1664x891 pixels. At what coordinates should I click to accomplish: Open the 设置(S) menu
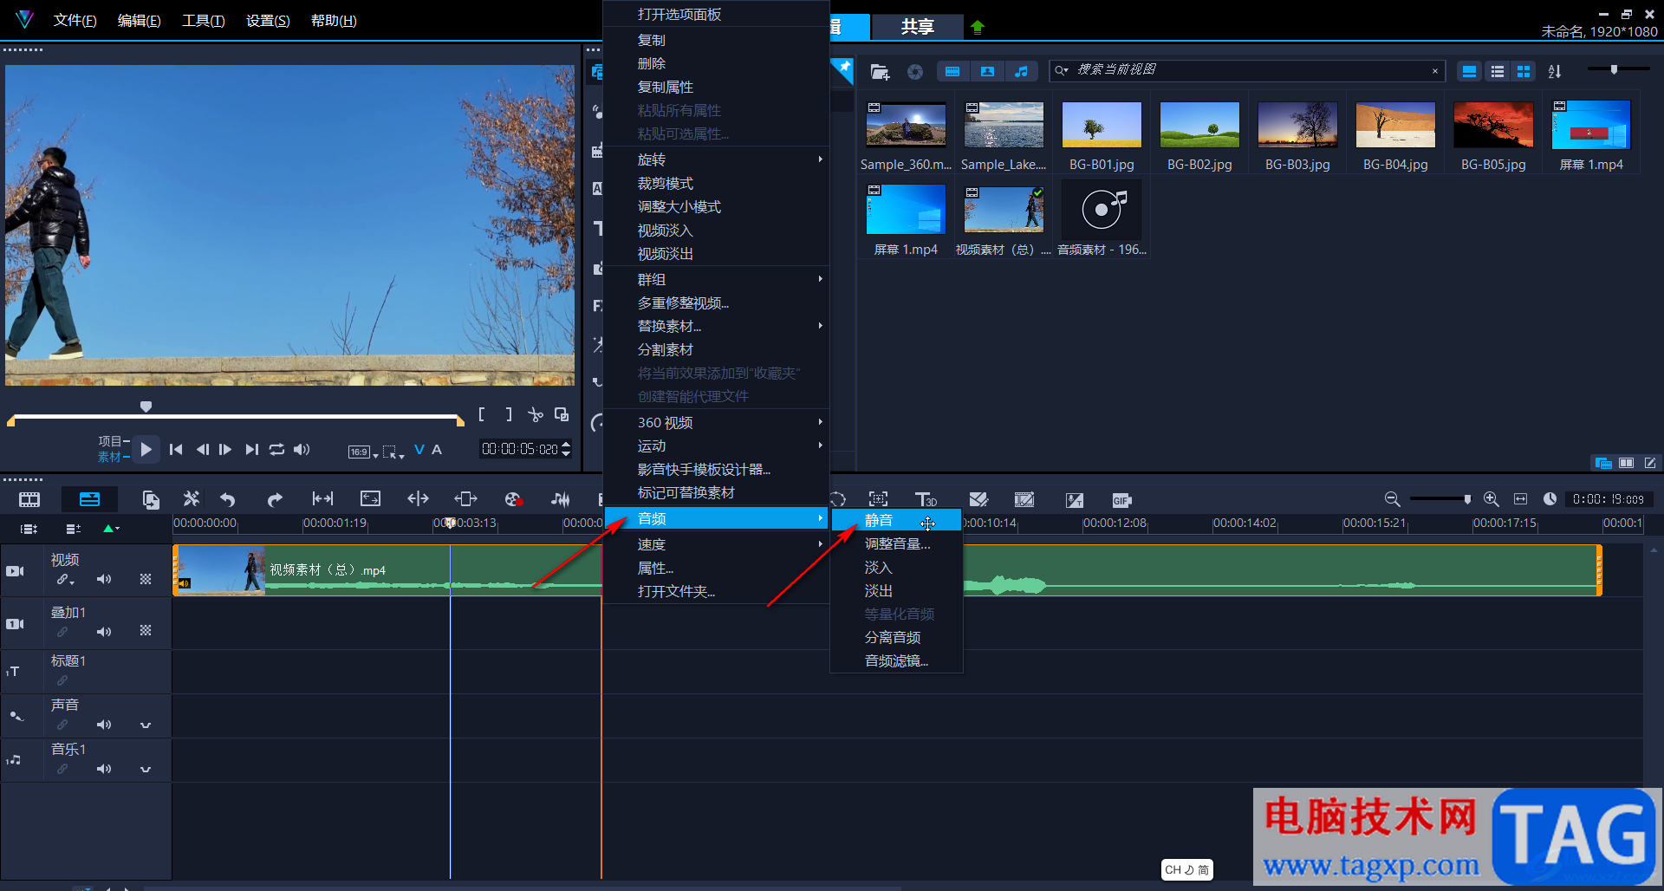[x=268, y=20]
